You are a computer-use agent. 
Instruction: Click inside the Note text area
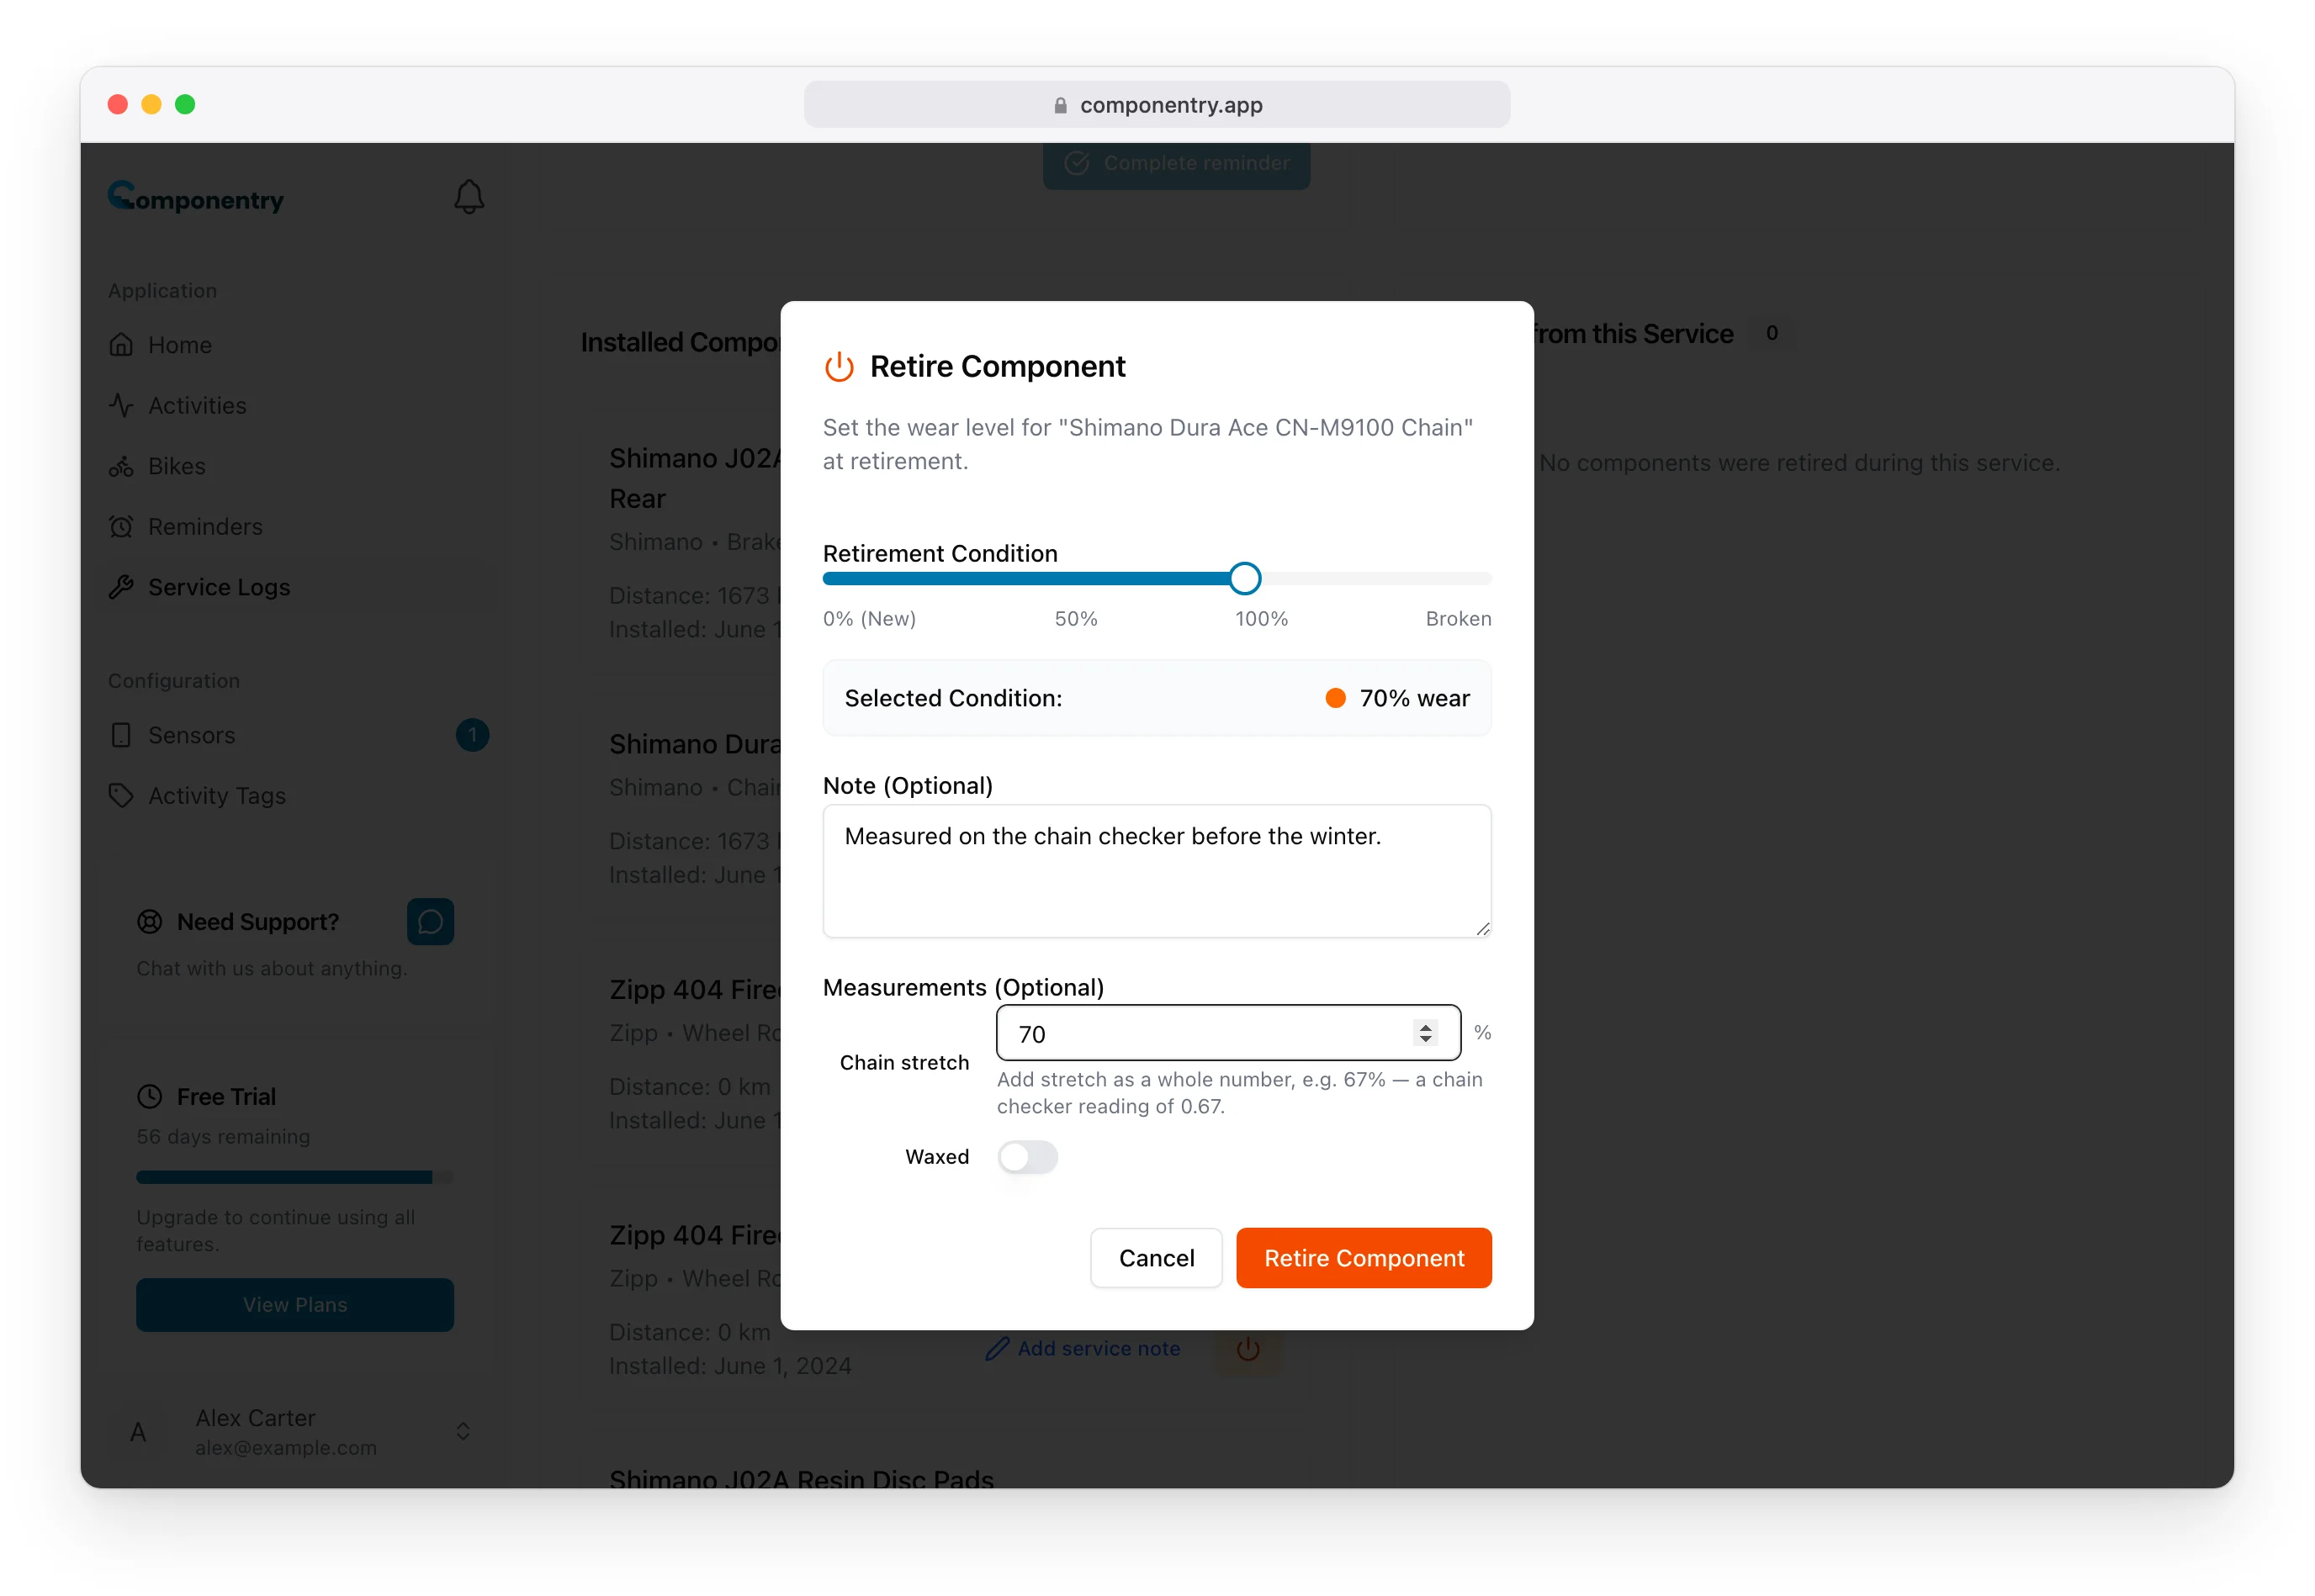coord(1157,871)
